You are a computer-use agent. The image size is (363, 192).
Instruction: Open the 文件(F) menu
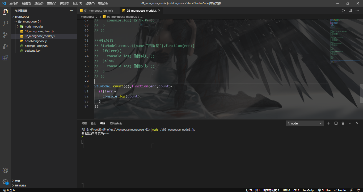coord(14,3)
